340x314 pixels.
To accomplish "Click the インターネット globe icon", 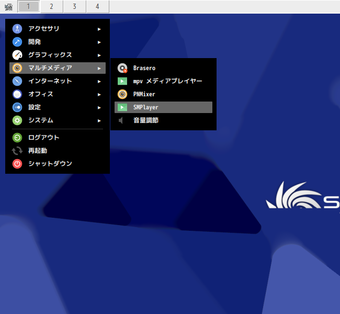I will [x=17, y=81].
